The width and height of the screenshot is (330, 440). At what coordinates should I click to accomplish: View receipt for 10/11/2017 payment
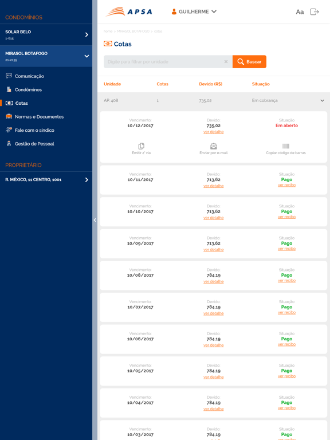click(x=286, y=185)
